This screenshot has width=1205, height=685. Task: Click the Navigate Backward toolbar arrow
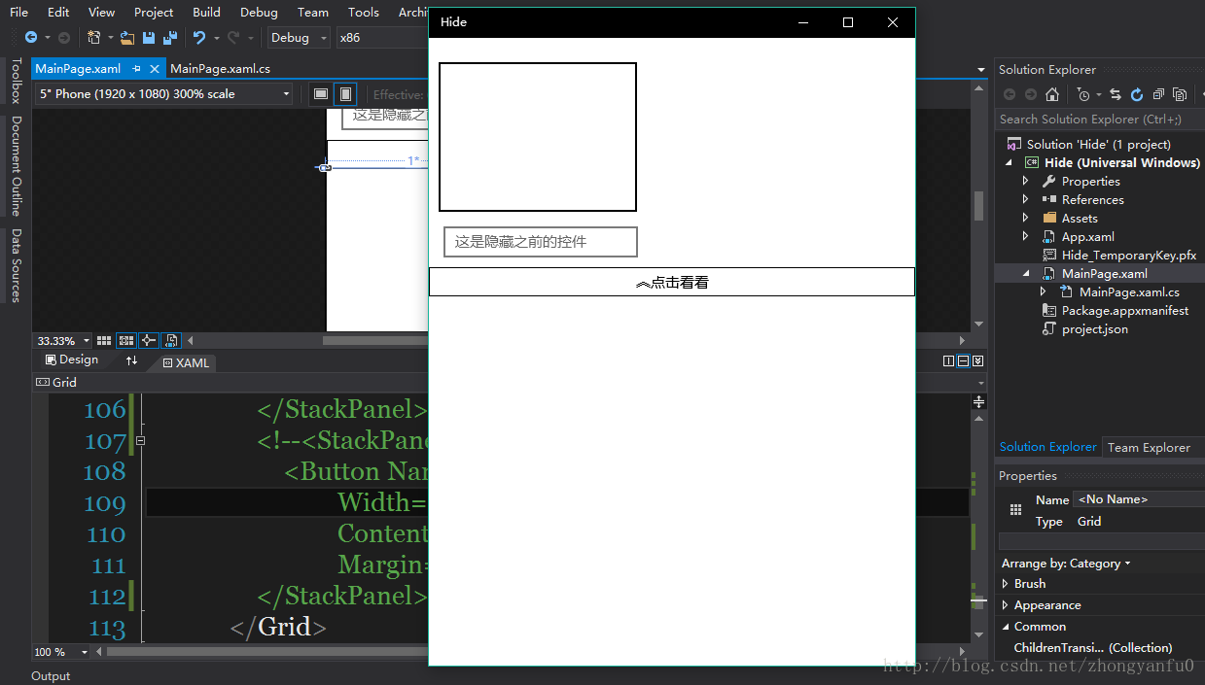tap(31, 38)
